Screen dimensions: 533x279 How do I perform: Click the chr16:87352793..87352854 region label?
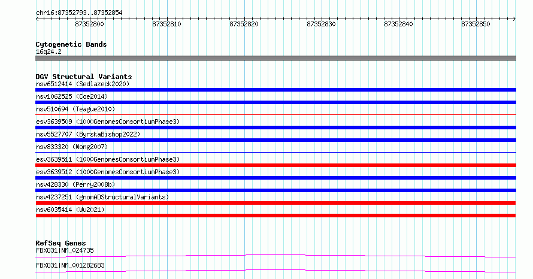[x=79, y=13]
